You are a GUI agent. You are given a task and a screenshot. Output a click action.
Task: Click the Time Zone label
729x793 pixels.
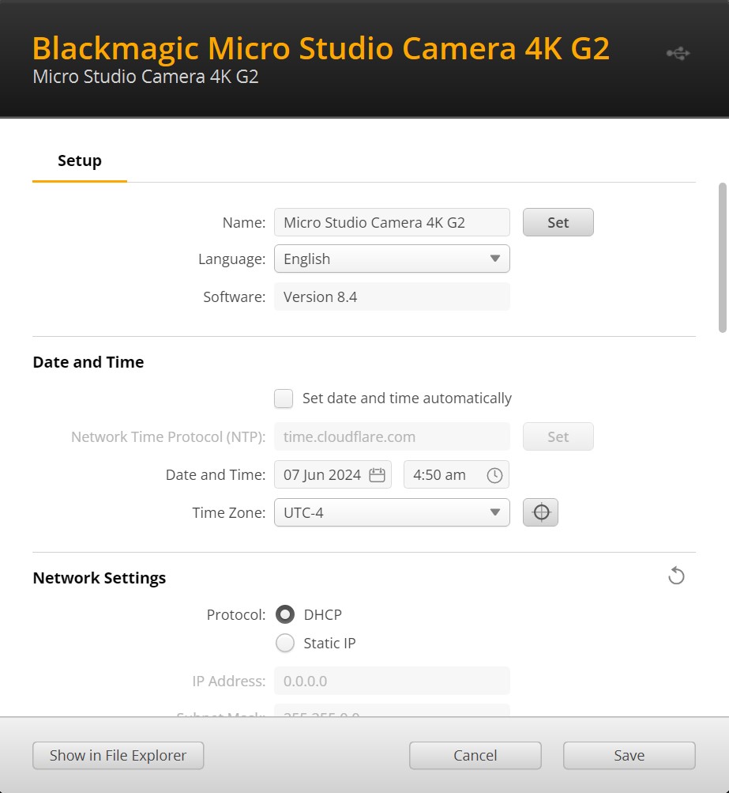coord(229,513)
